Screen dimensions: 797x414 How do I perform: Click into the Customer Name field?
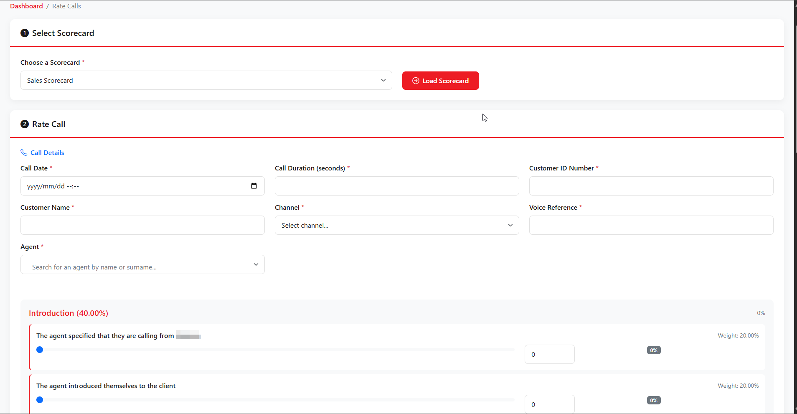tap(142, 225)
